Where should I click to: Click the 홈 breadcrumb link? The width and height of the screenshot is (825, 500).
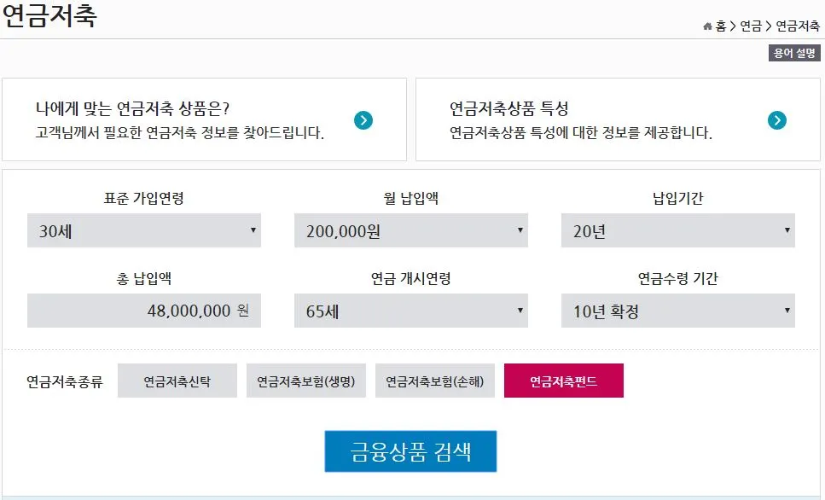click(x=723, y=25)
